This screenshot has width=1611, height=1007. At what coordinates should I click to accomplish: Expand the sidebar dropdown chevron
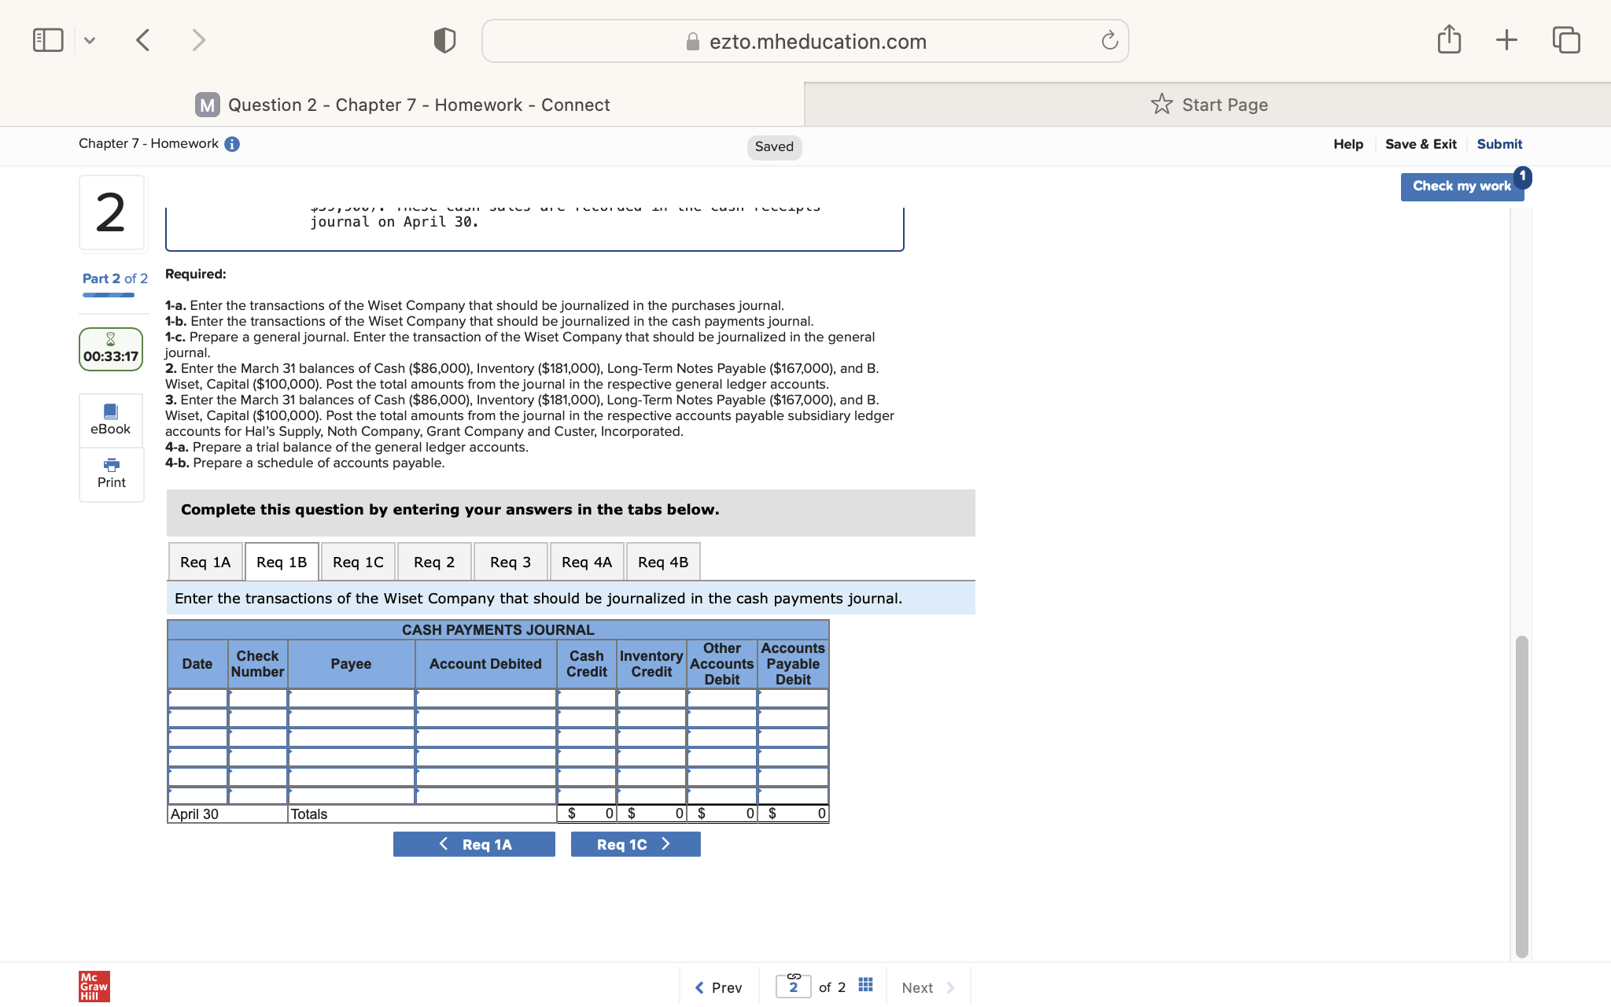90,39
